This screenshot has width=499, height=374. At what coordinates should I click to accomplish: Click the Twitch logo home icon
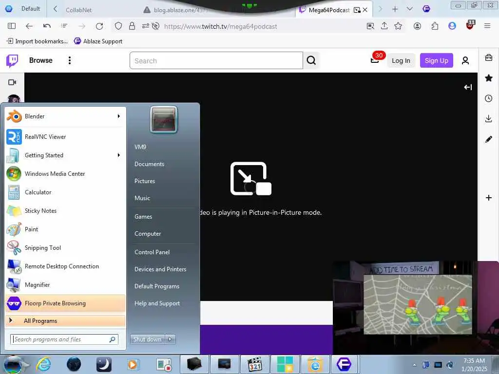pos(12,60)
